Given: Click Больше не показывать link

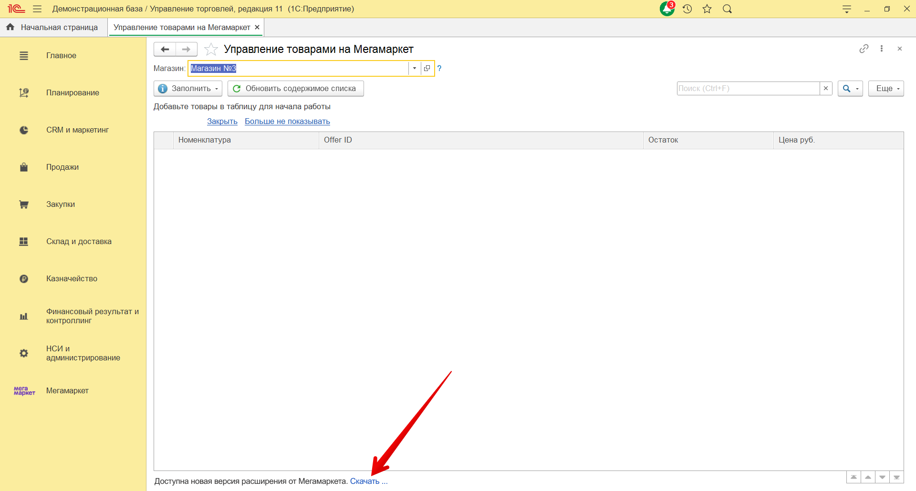Looking at the screenshot, I should click(287, 122).
